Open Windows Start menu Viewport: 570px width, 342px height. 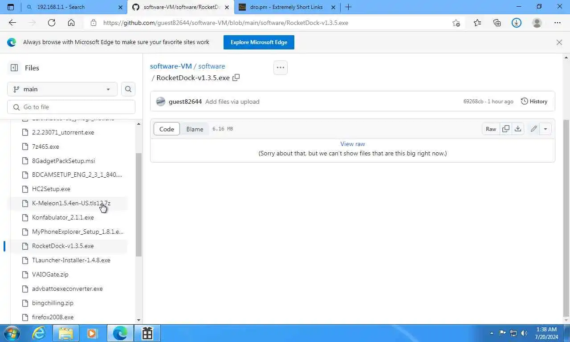click(12, 333)
